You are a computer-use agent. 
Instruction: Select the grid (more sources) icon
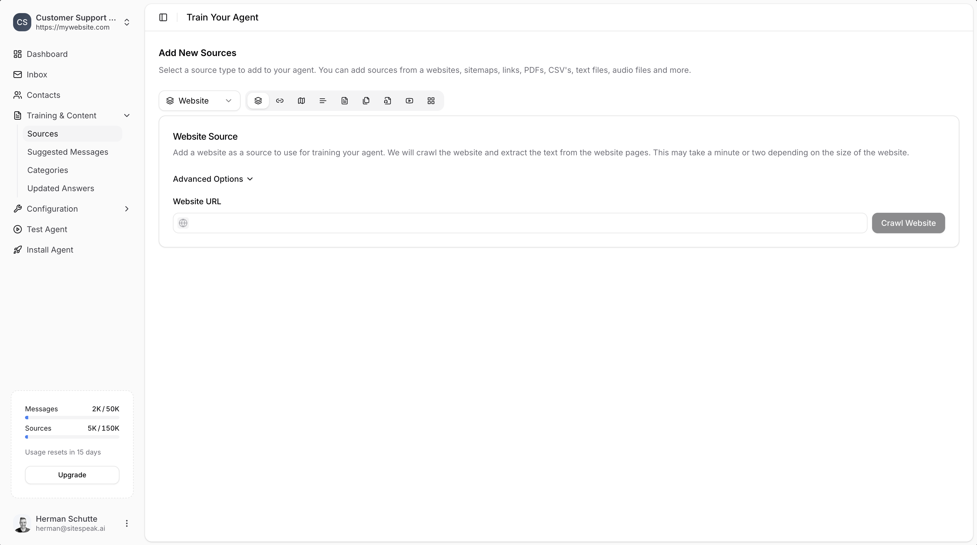(431, 101)
